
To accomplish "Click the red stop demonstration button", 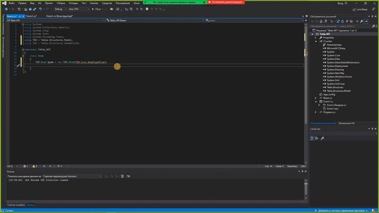I will [226, 2].
